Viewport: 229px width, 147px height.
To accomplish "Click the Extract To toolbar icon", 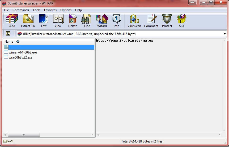I will tap(28, 21).
